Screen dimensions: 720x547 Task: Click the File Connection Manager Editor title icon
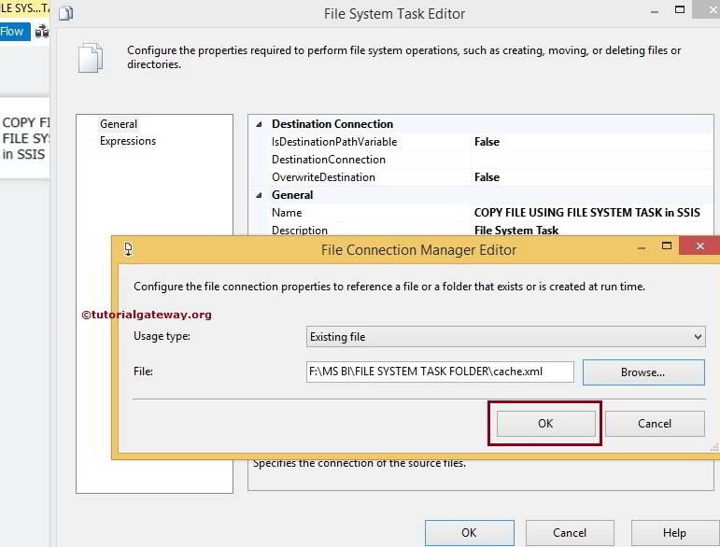pos(129,249)
